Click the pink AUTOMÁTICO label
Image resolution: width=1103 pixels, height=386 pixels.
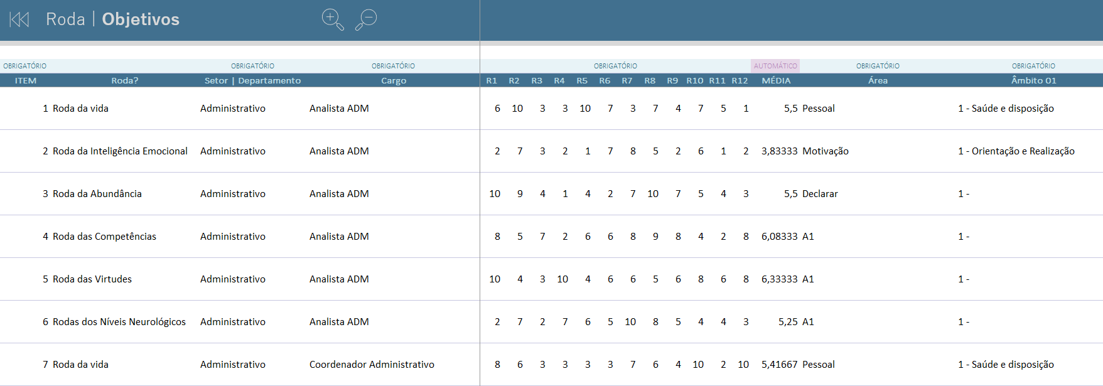(775, 66)
